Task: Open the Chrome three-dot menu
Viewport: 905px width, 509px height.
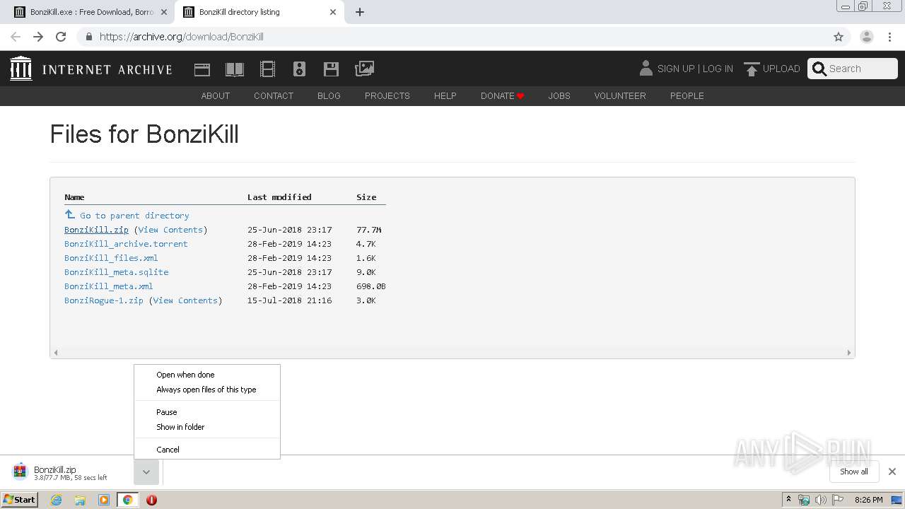Action: click(890, 37)
